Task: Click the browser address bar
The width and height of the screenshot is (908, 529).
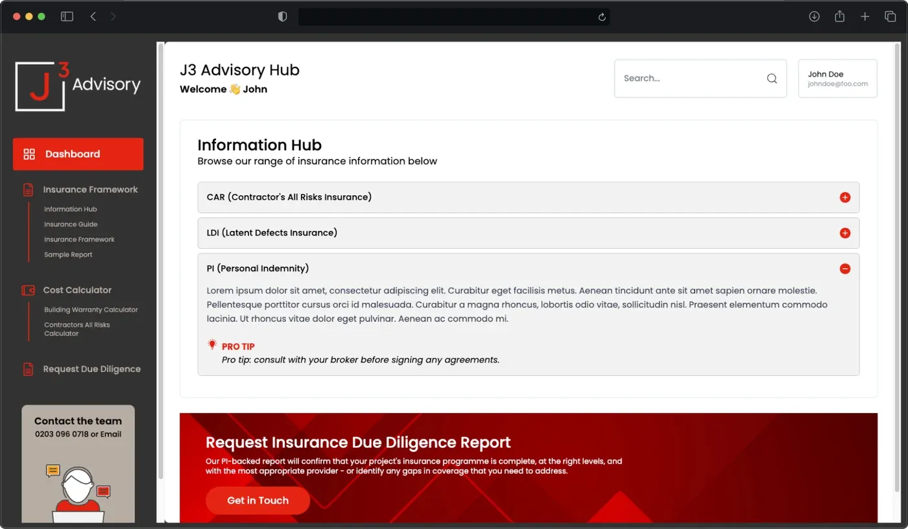Action: [x=453, y=17]
